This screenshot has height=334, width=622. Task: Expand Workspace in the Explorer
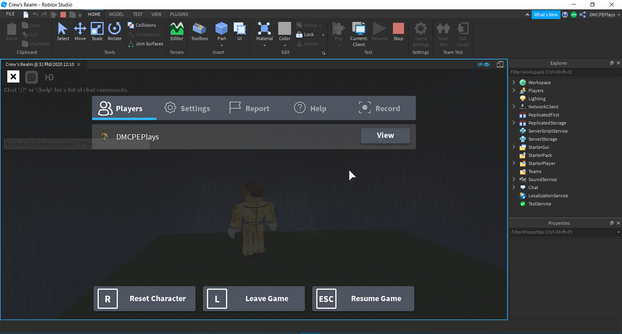514,82
